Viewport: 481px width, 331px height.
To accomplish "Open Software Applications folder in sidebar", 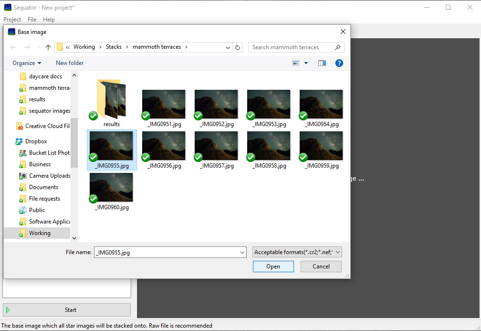I will pyautogui.click(x=45, y=222).
